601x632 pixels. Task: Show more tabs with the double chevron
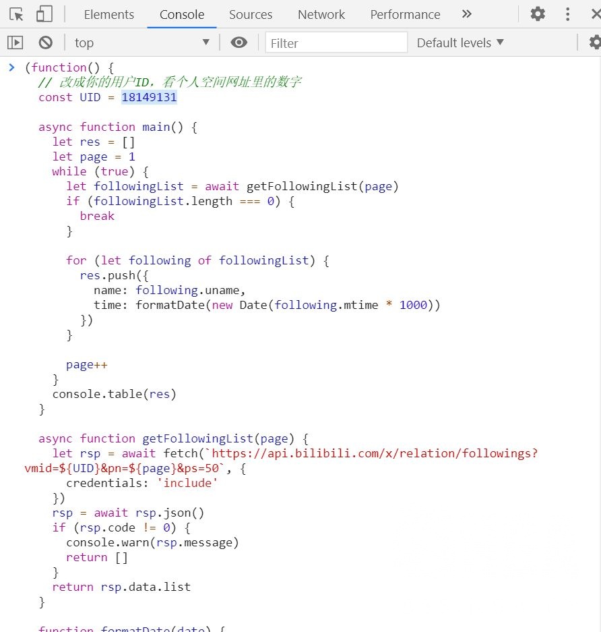[x=466, y=14]
